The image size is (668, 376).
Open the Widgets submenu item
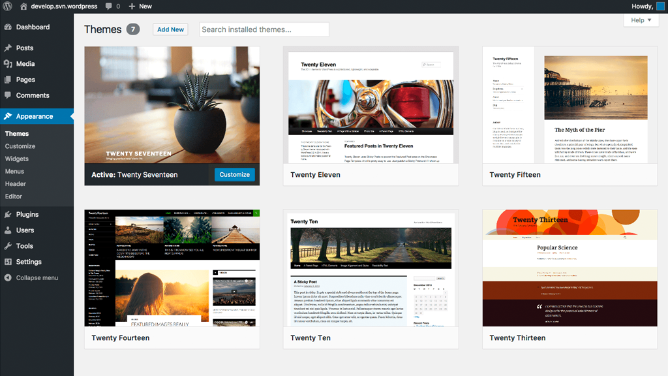[17, 159]
